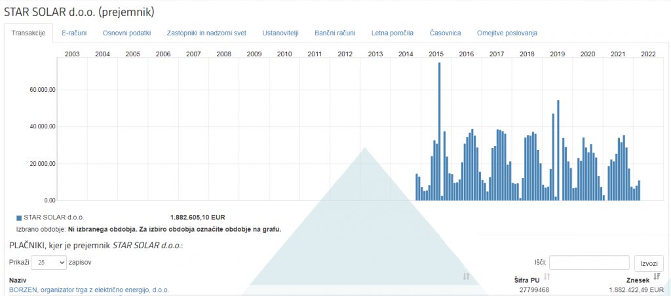The image size is (671, 296).
Task: Open the Omejitve poslovanja tab
Action: (x=507, y=33)
